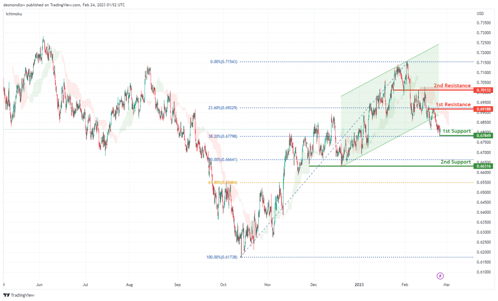Image resolution: width=498 pixels, height=301 pixels.
Task: Select the 0.69188 red price tag
Action: click(x=483, y=109)
